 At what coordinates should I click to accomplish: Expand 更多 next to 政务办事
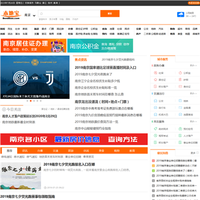click(x=193, y=66)
